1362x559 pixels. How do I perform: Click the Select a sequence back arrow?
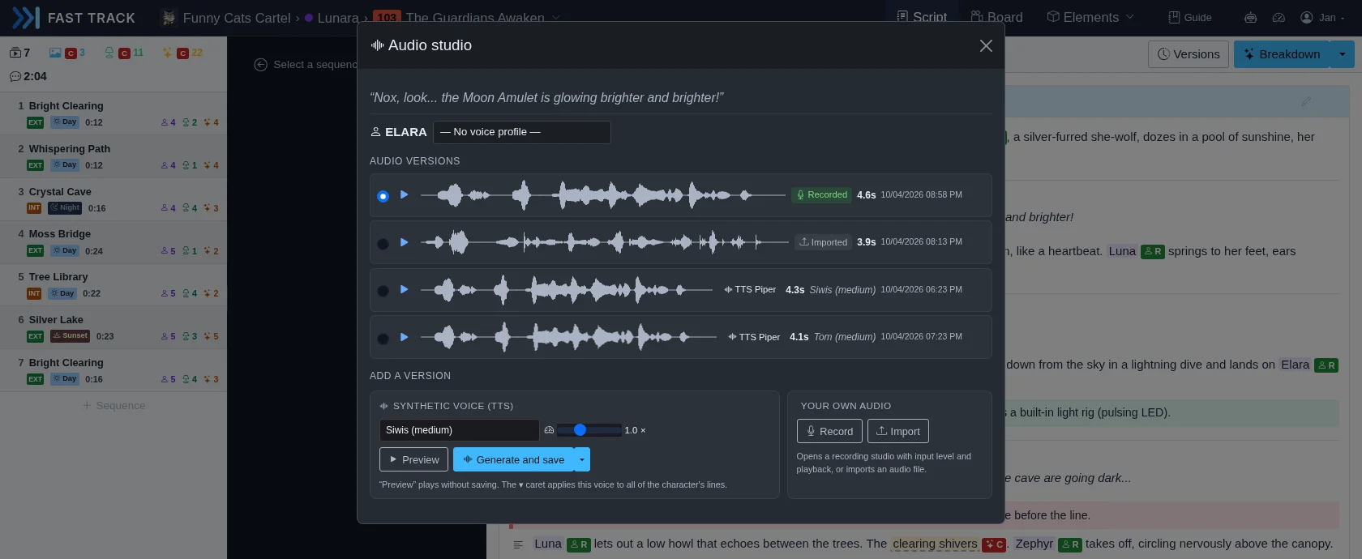point(260,65)
